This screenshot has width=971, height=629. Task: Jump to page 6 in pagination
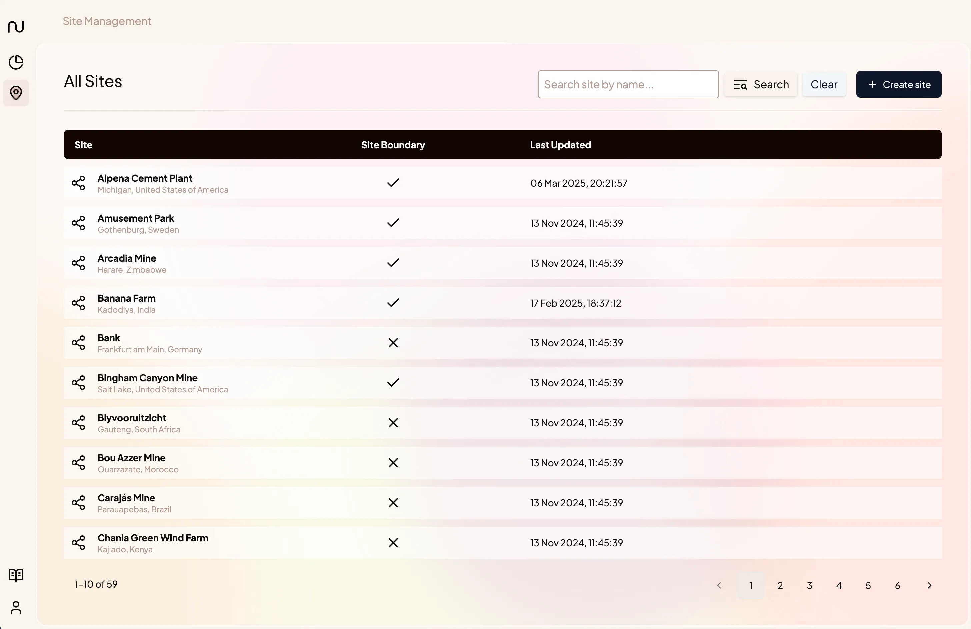(x=898, y=585)
